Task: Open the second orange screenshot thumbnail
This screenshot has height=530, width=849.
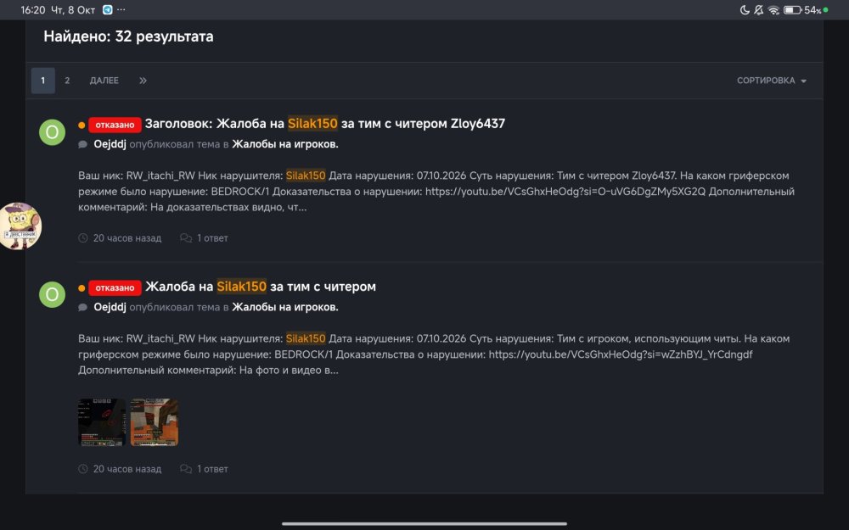Action: tap(155, 422)
